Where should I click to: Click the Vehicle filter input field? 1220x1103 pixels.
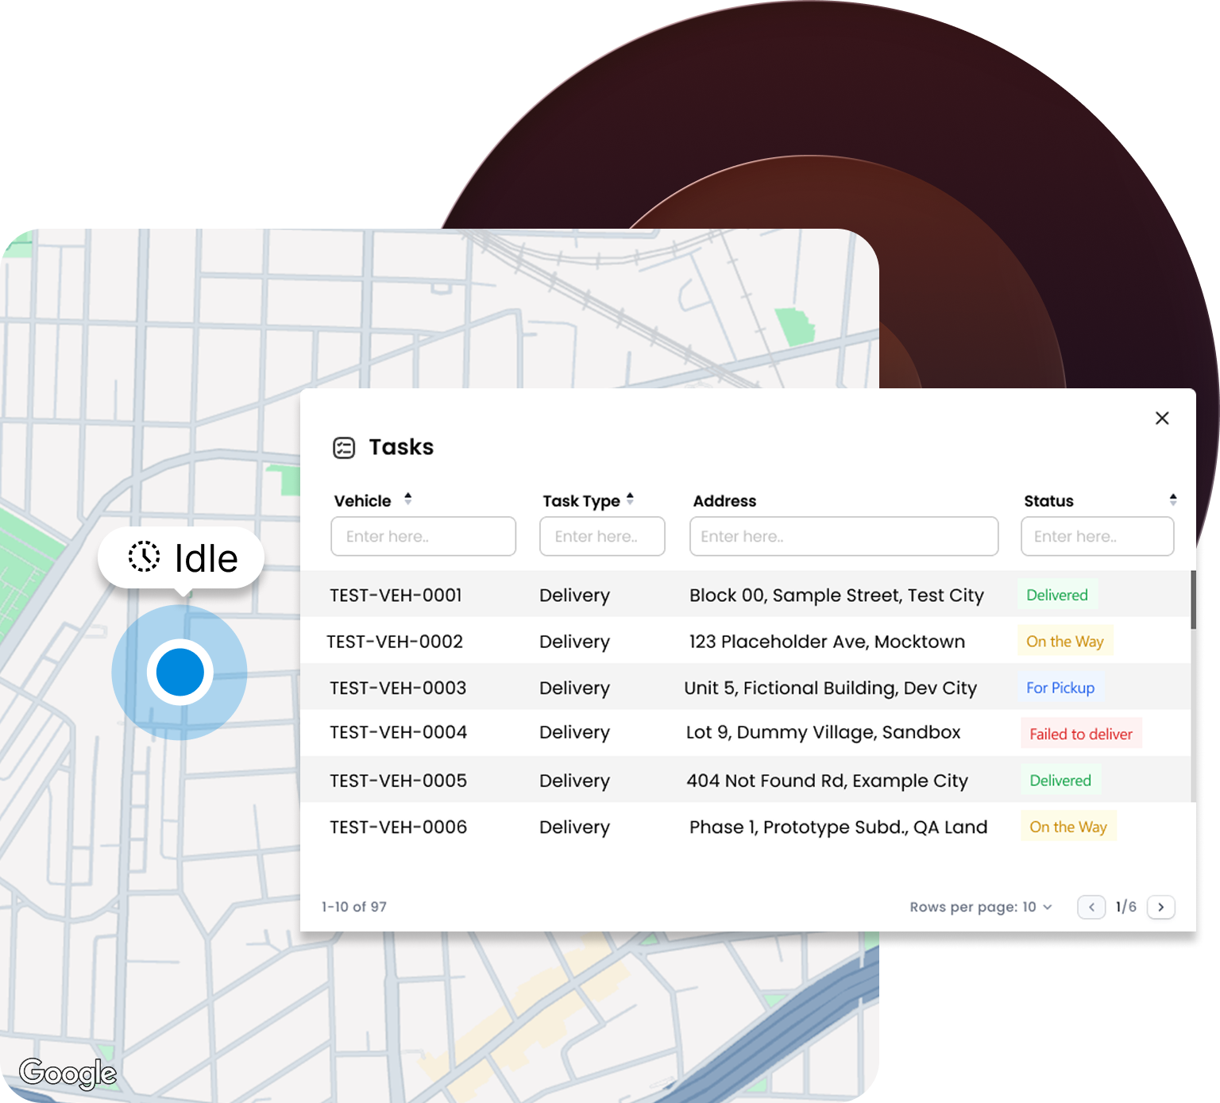[423, 536]
